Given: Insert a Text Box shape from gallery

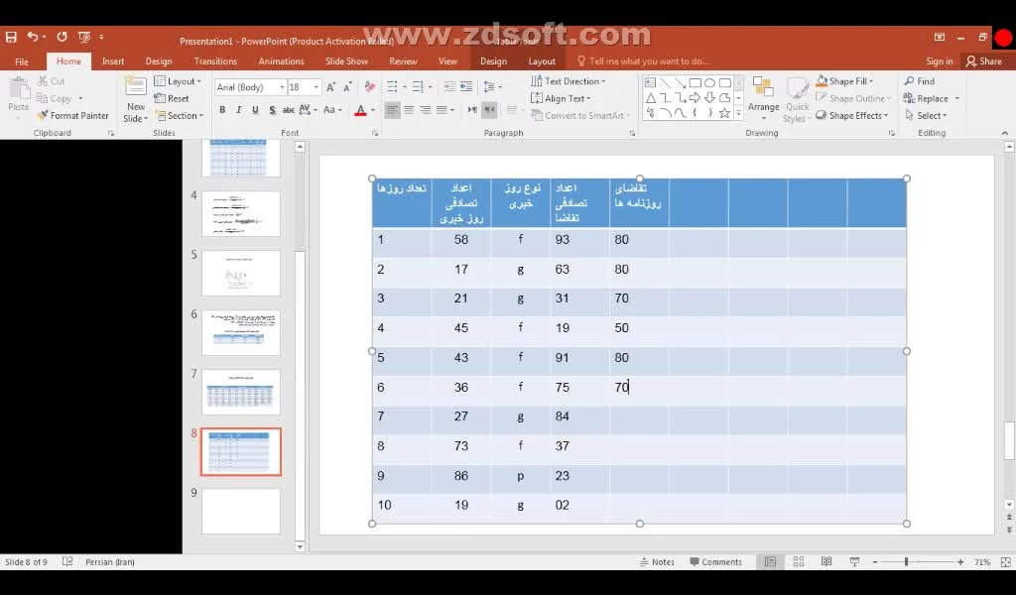Looking at the screenshot, I should pos(650,83).
